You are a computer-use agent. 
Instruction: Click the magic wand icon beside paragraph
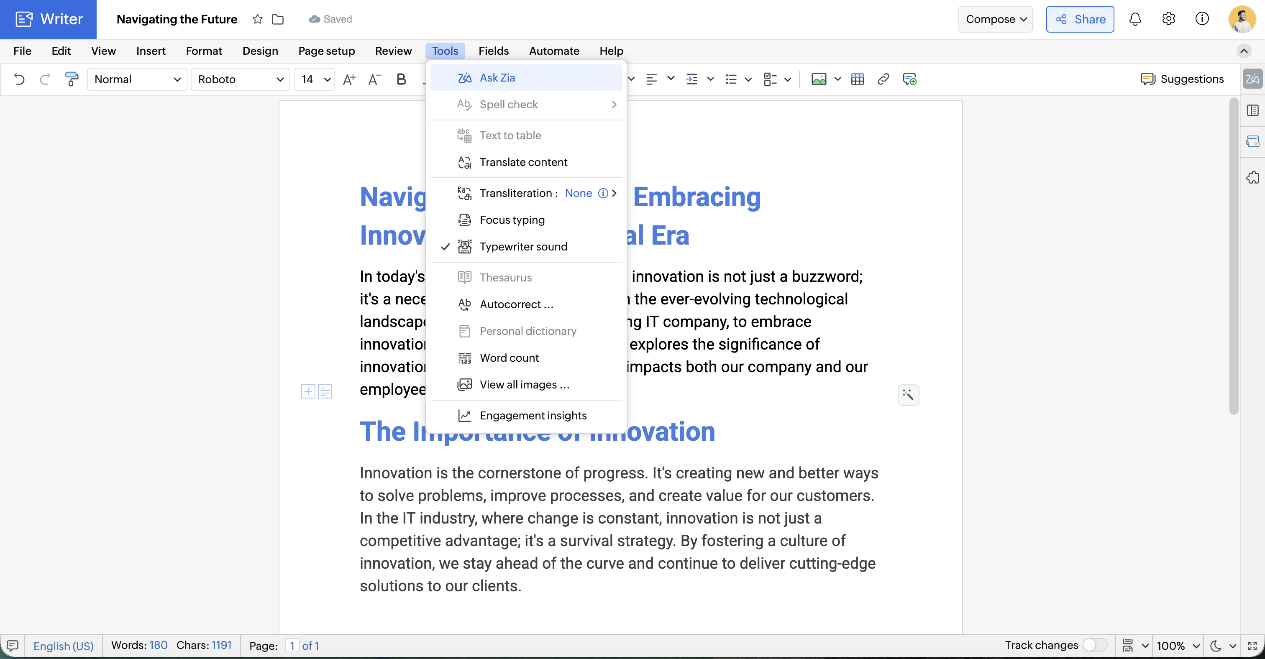(x=908, y=395)
